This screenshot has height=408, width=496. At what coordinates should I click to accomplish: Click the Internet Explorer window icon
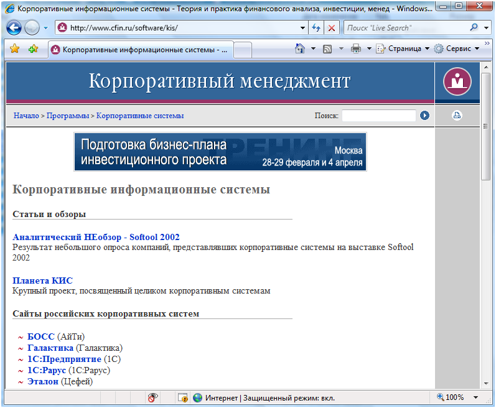point(9,9)
